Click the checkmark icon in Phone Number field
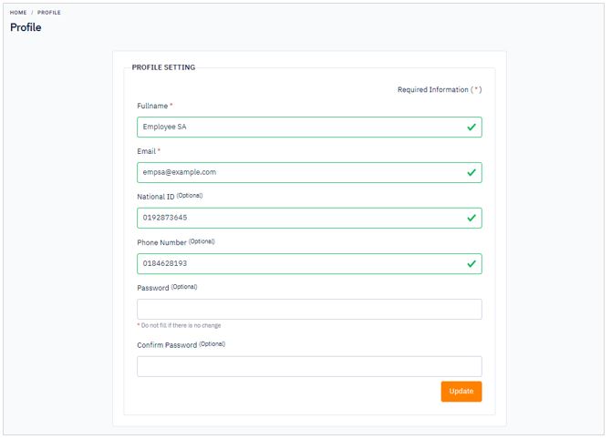611x439 pixels. click(x=471, y=264)
